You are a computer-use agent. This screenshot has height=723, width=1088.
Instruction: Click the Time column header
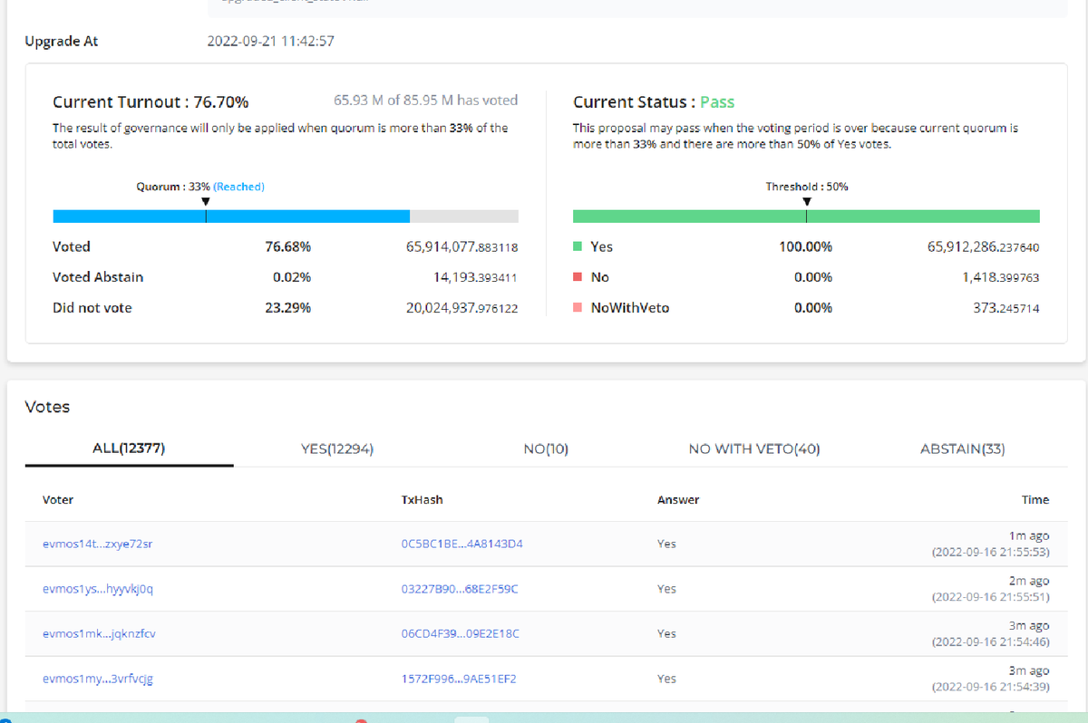pos(1035,499)
